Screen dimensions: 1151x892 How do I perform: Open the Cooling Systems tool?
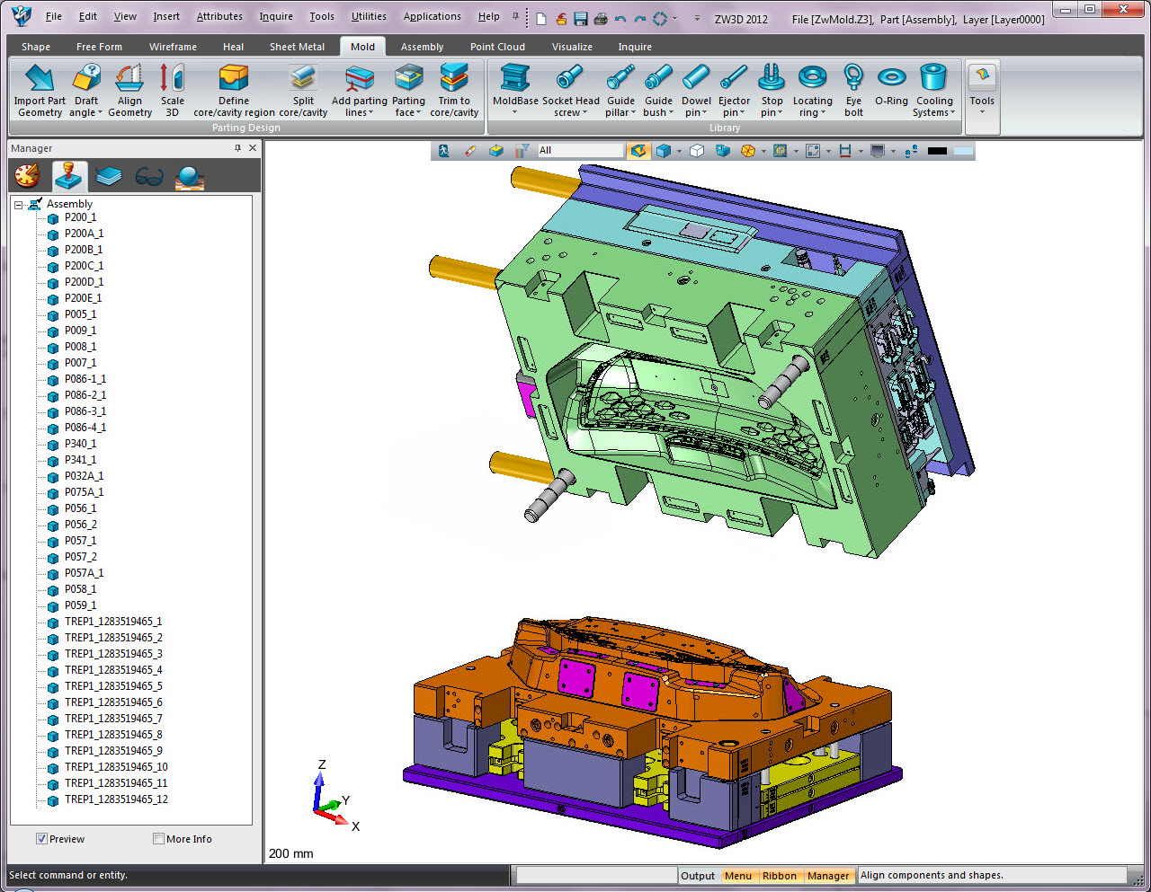point(933,79)
